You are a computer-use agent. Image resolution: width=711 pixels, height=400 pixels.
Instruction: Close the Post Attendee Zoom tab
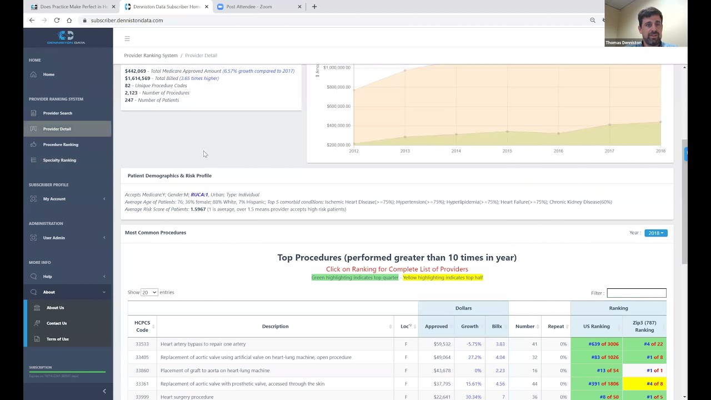[x=299, y=7]
